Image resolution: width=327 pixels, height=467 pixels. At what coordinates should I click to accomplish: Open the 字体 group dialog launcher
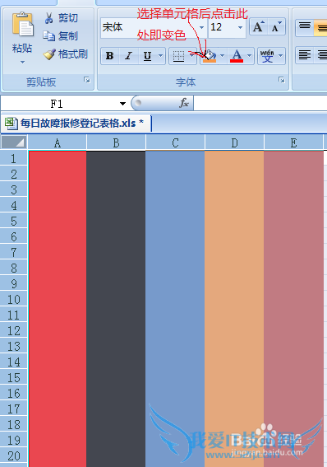tap(282, 80)
